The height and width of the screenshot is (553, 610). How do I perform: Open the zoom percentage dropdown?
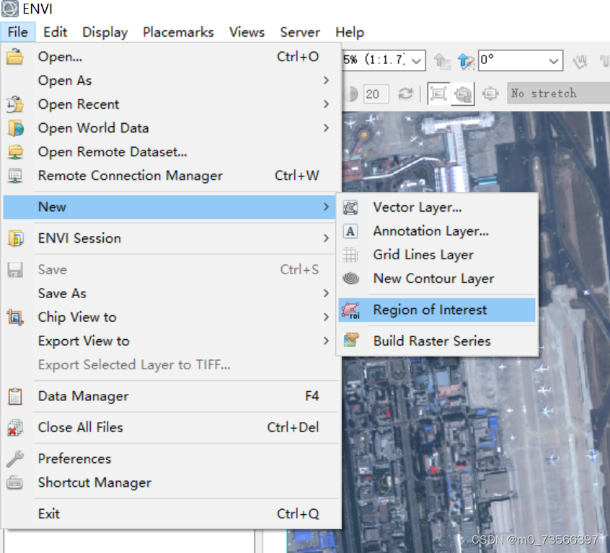(416, 61)
